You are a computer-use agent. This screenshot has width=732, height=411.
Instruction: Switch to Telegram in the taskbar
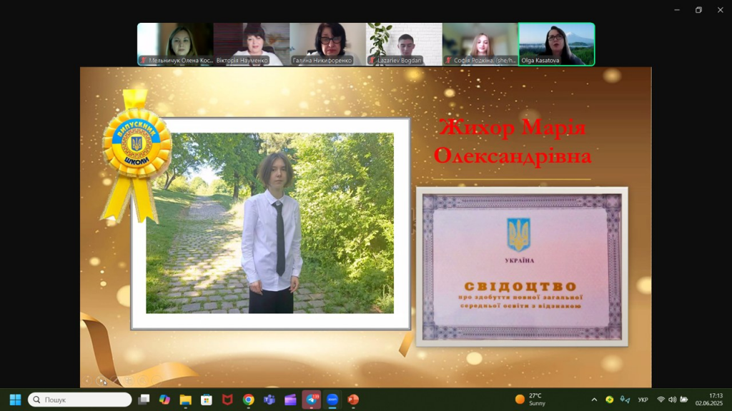pyautogui.click(x=312, y=400)
